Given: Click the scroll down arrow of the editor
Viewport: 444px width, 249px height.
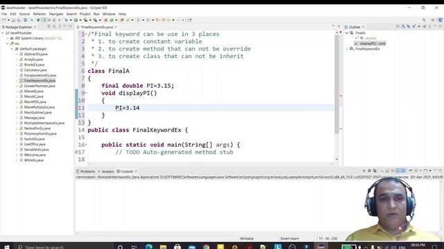Looking at the screenshot, I should (336, 159).
